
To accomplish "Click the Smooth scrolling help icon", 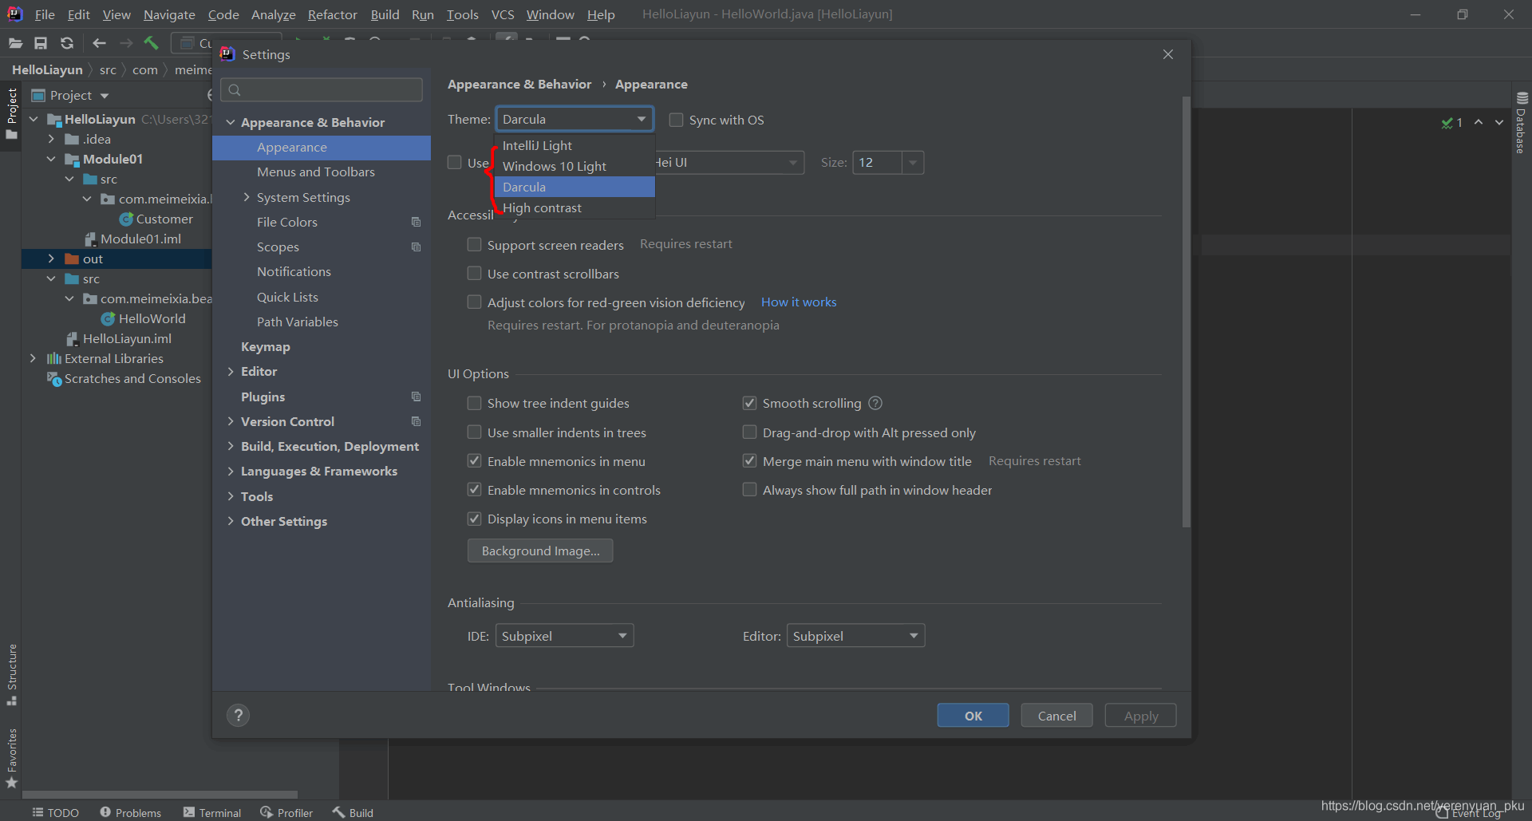I will pyautogui.click(x=875, y=404).
